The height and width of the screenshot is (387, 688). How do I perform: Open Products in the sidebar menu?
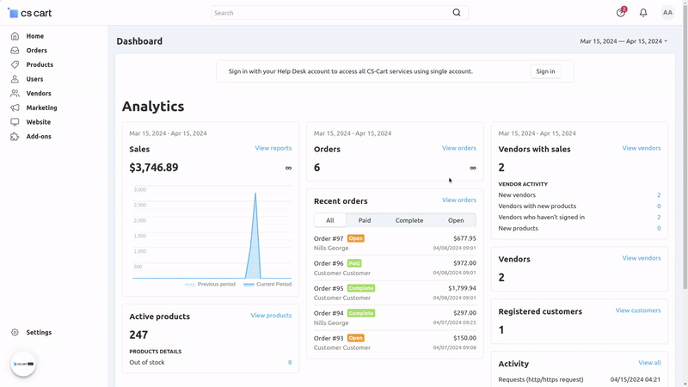pos(40,64)
